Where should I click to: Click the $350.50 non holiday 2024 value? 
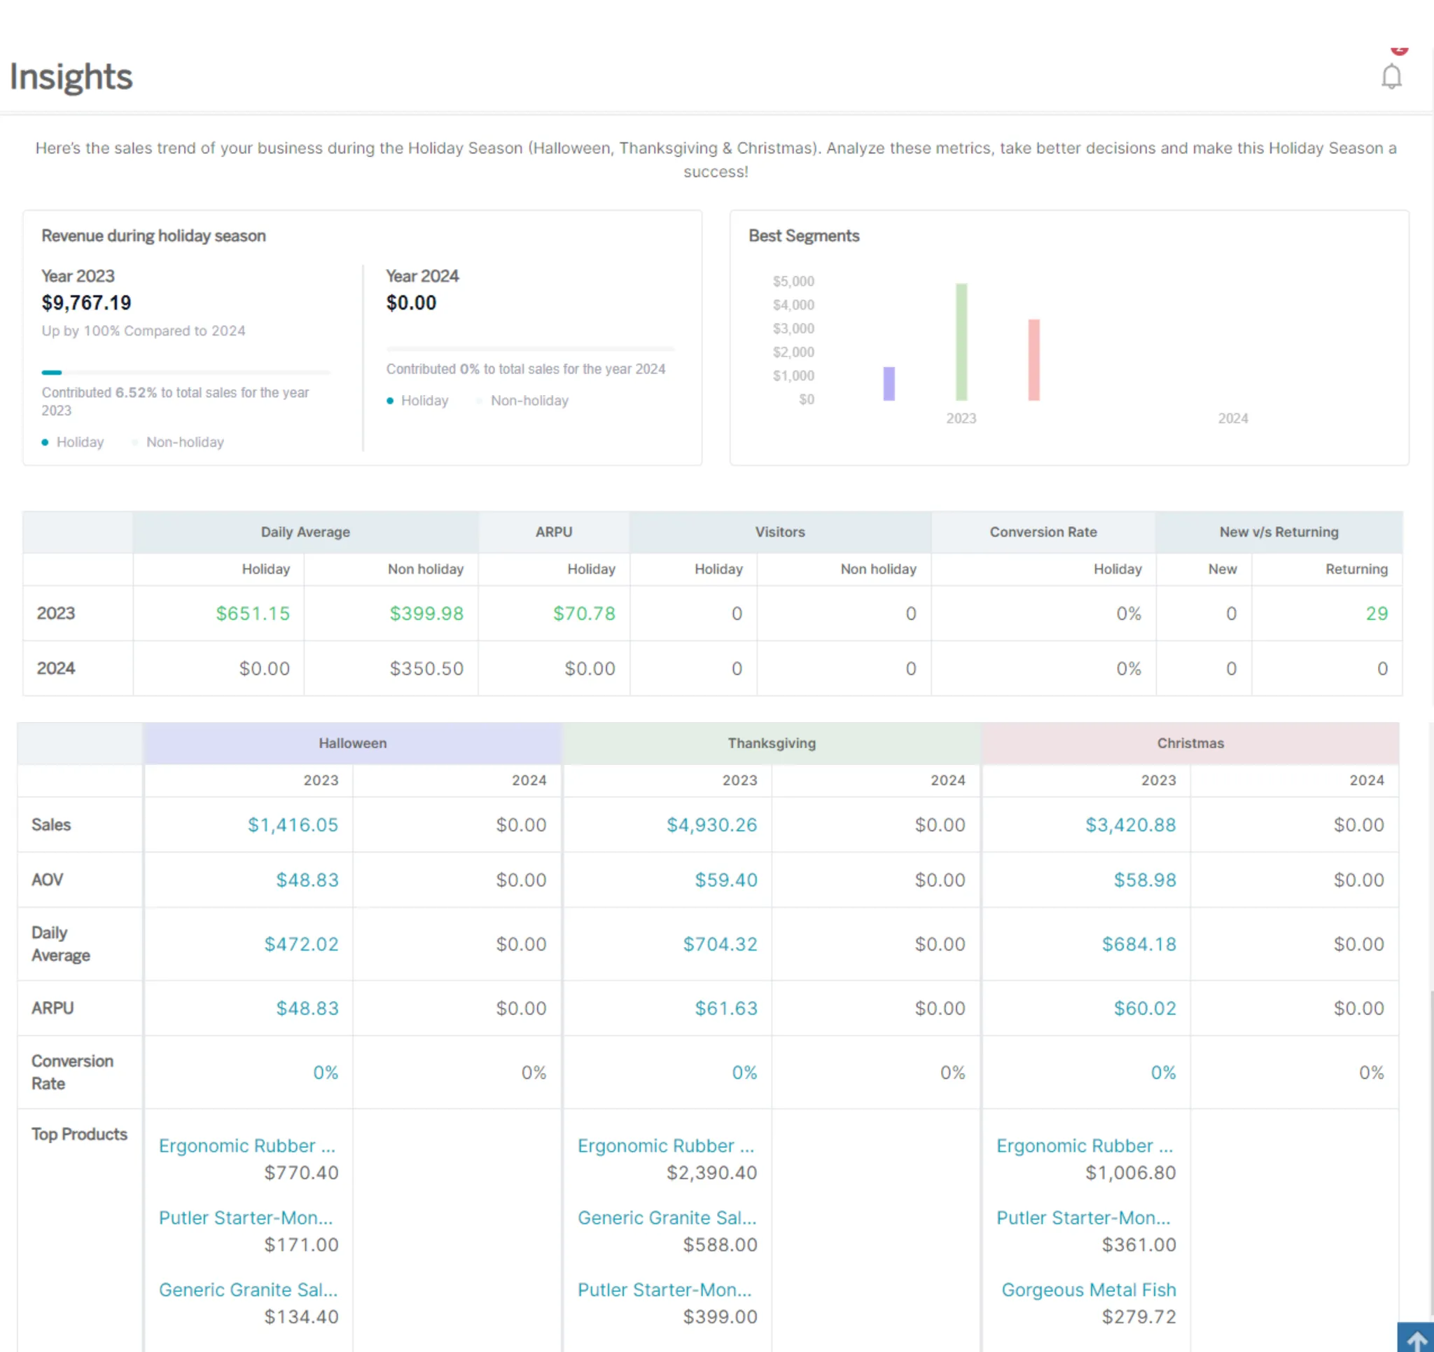click(x=427, y=668)
